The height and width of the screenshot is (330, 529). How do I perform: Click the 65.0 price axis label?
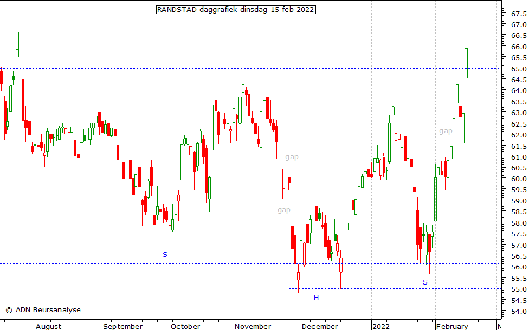[x=519, y=69]
